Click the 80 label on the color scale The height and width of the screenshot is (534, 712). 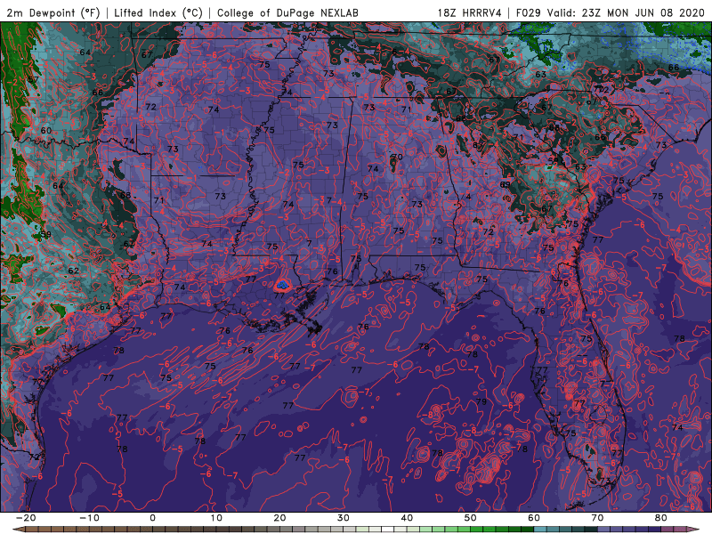coord(661,518)
